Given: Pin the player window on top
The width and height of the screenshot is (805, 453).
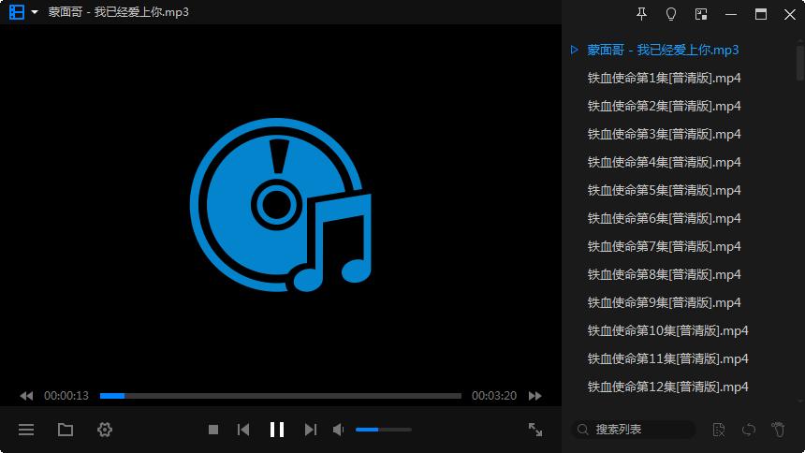Looking at the screenshot, I should 641,14.
